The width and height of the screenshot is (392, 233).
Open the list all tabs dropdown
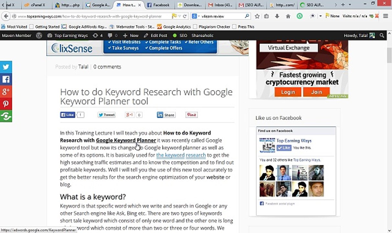(x=351, y=5)
